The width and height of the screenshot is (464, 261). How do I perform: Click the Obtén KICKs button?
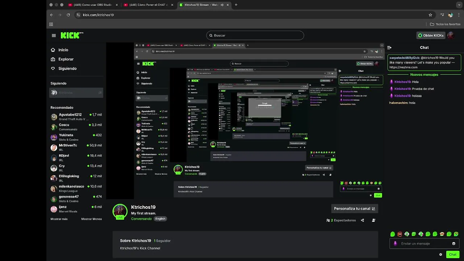tap(431, 35)
